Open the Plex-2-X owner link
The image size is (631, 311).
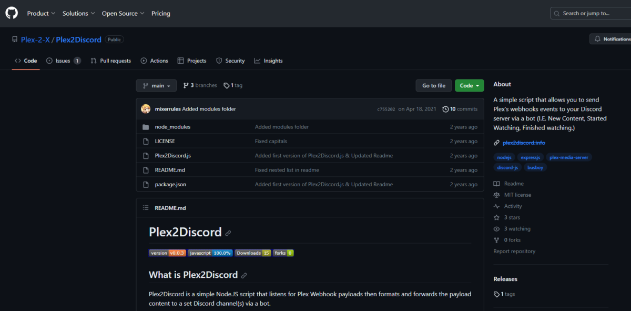(35, 39)
